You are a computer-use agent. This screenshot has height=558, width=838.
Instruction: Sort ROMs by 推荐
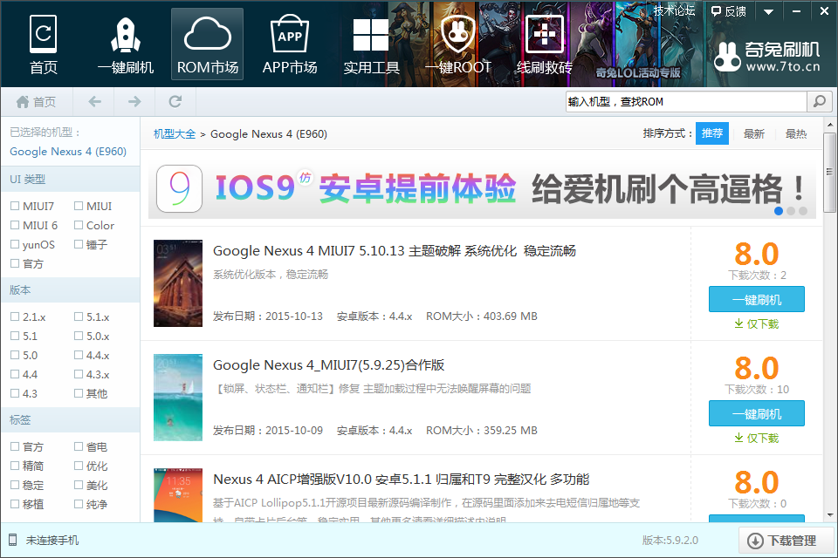pyautogui.click(x=712, y=133)
